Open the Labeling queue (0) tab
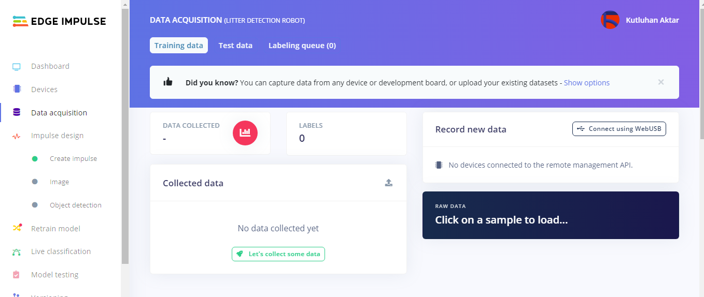 pos(302,46)
